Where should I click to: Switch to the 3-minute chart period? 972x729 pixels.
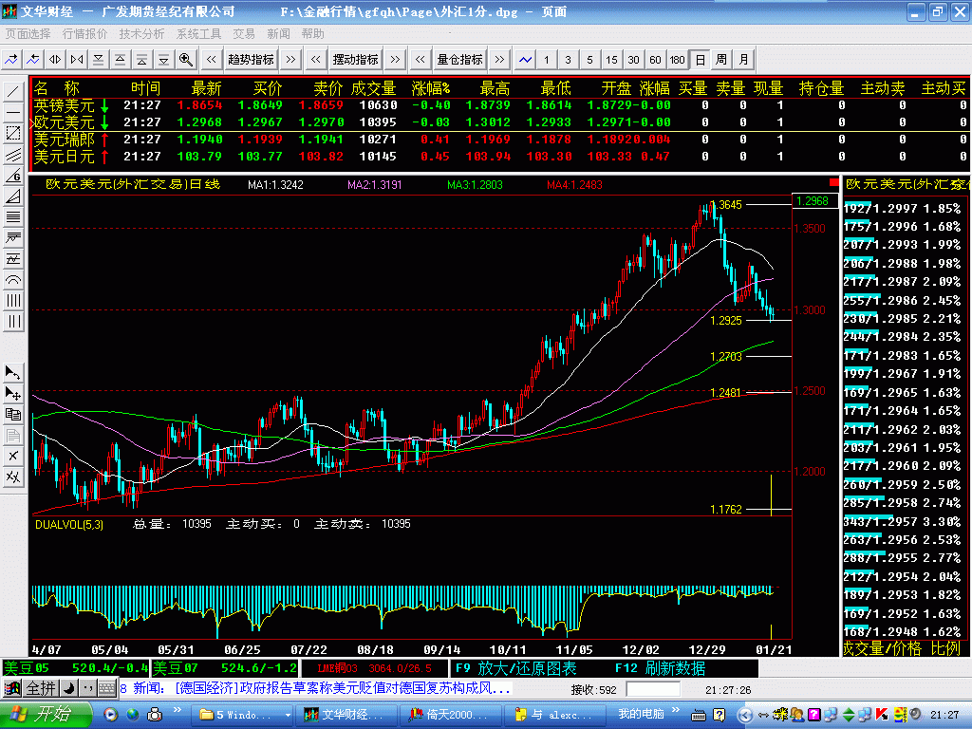tap(568, 60)
